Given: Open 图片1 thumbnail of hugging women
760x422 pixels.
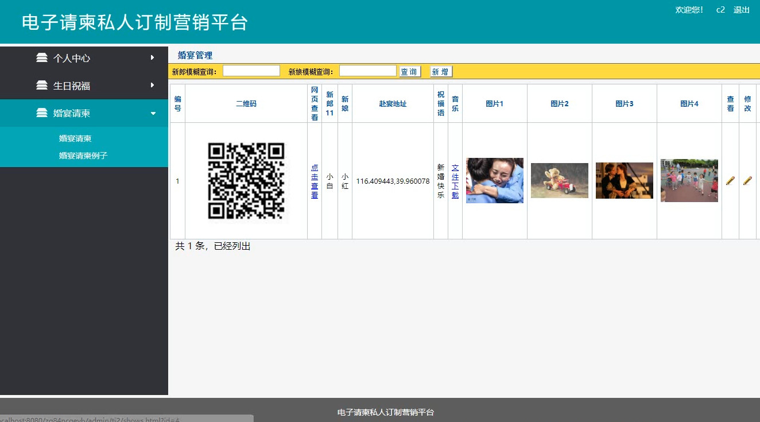Looking at the screenshot, I should pyautogui.click(x=495, y=180).
